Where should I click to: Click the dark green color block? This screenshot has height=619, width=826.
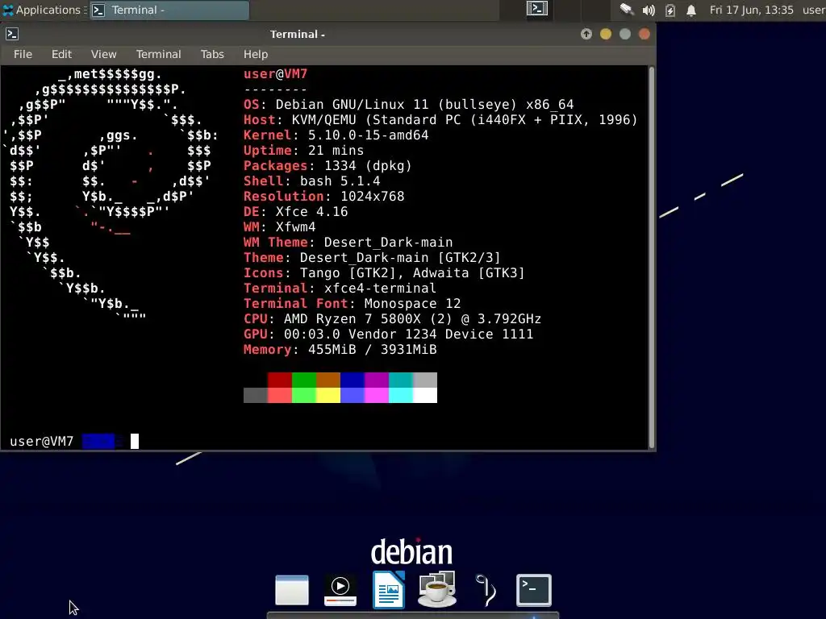click(x=304, y=380)
